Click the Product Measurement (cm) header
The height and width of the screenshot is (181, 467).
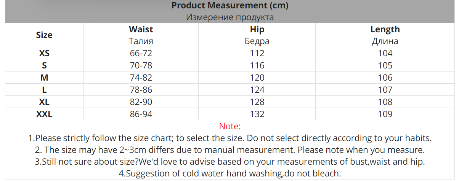[229, 6]
